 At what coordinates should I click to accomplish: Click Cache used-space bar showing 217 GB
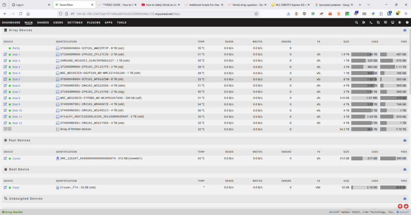[364, 158]
